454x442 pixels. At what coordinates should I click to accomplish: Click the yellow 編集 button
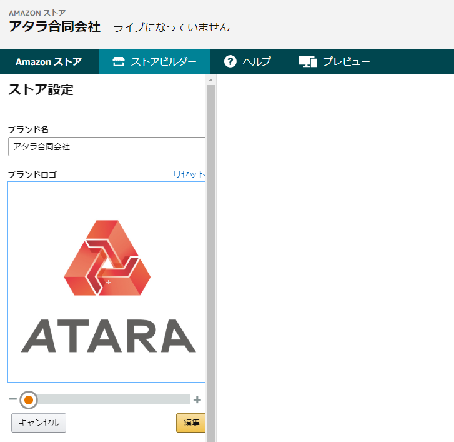[191, 423]
